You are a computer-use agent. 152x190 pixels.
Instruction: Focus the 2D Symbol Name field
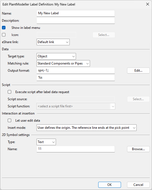point(76,149)
